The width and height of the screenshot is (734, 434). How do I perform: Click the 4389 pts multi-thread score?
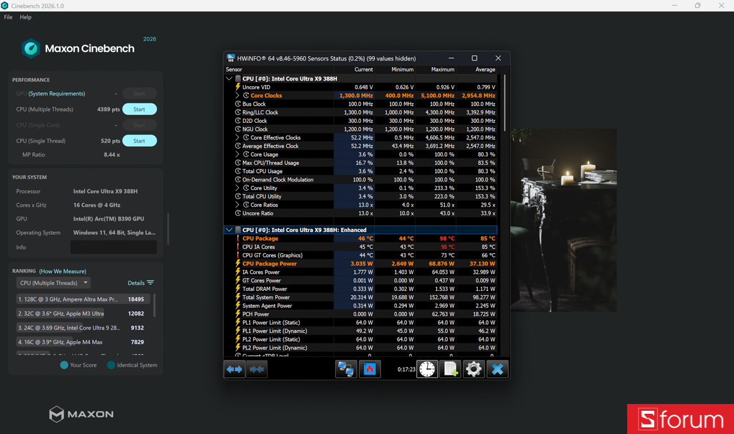(x=108, y=109)
